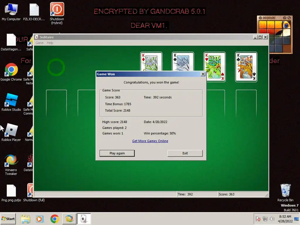Click the Win percentage: 50% text
The height and width of the screenshot is (225, 300).
point(160,133)
